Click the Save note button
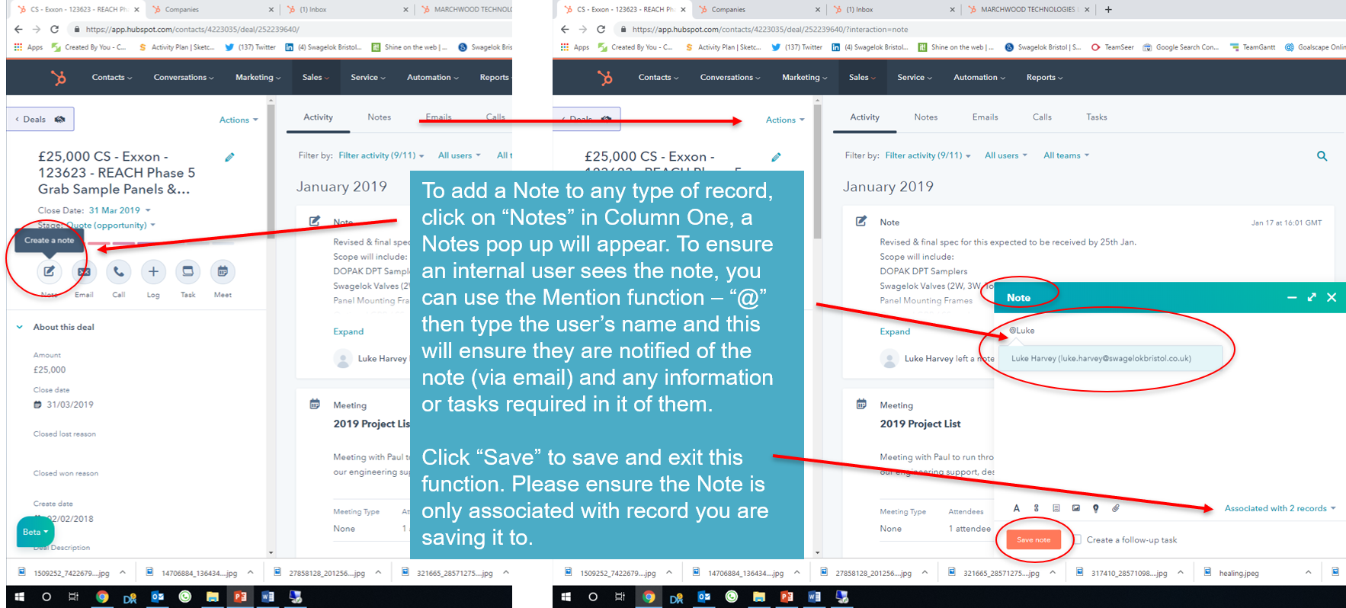The height and width of the screenshot is (608, 1346). [1034, 539]
